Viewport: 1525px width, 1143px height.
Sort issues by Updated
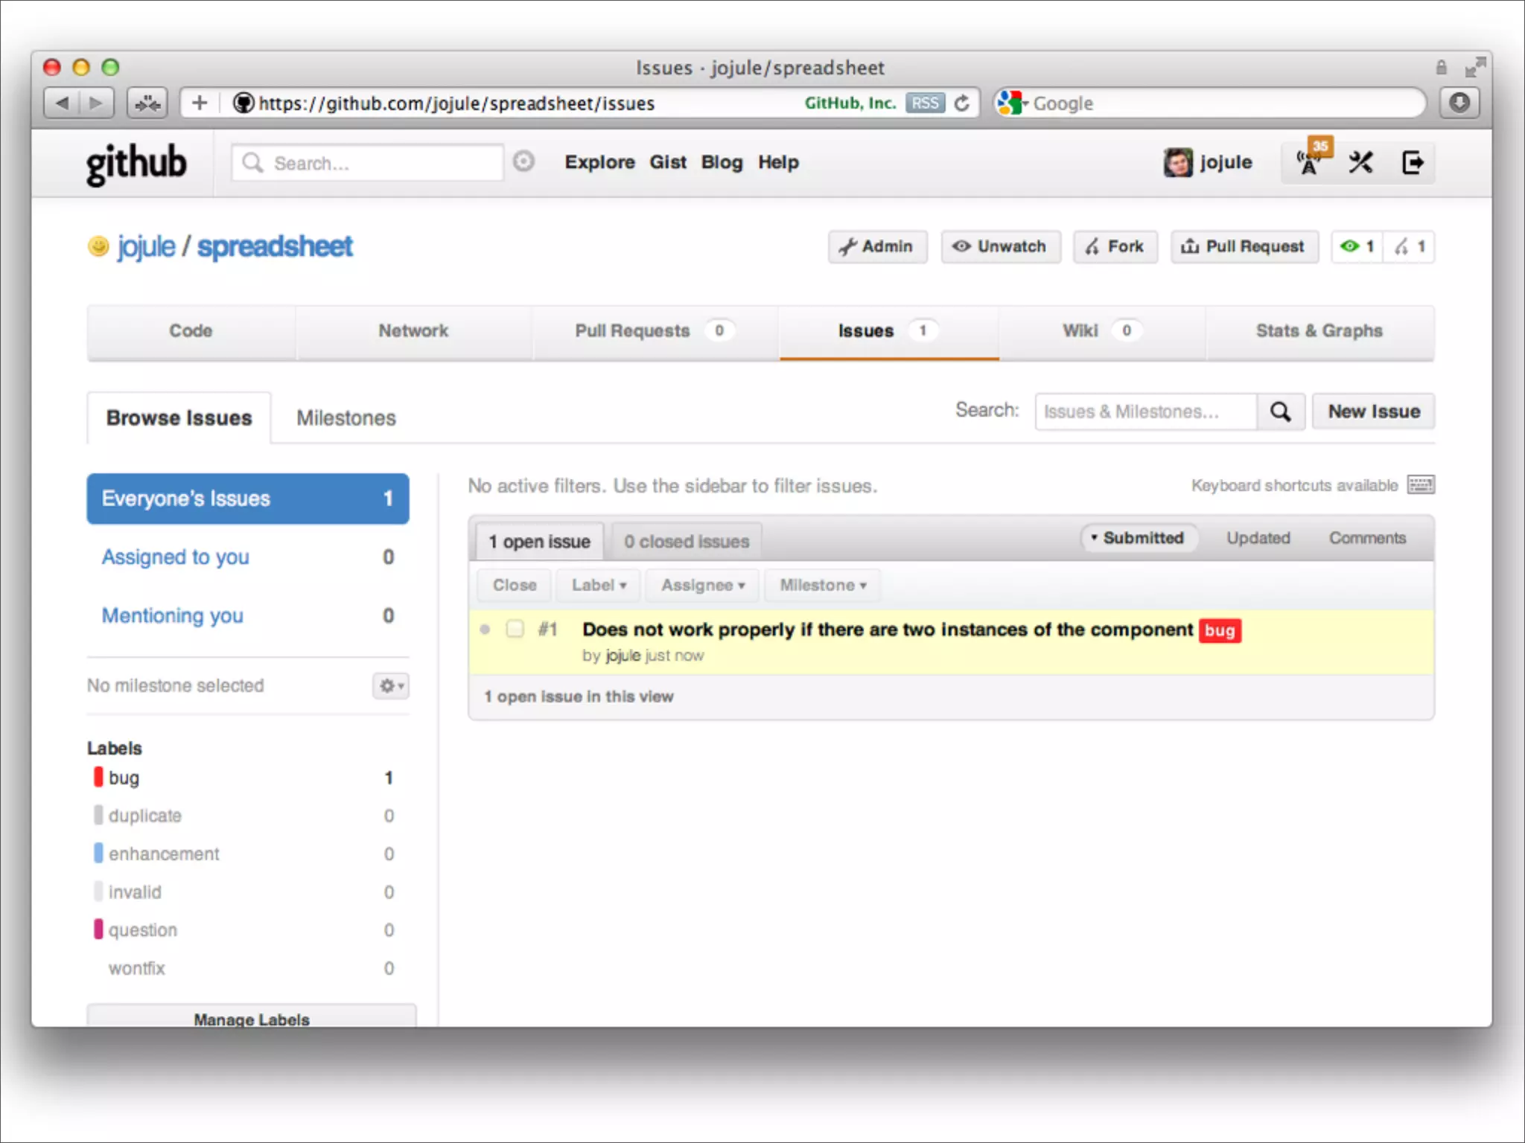coord(1258,538)
